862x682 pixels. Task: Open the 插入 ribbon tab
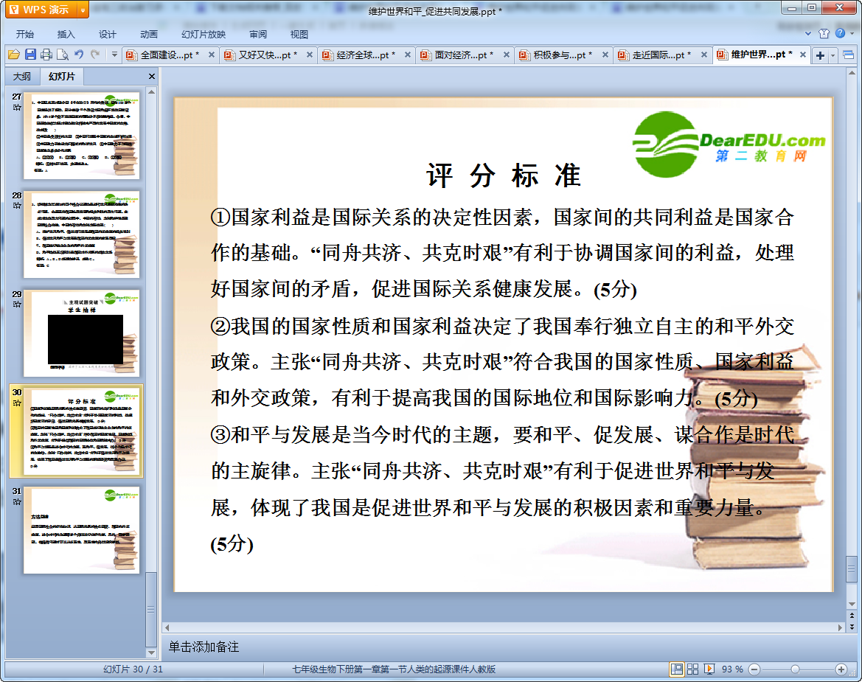[x=66, y=34]
